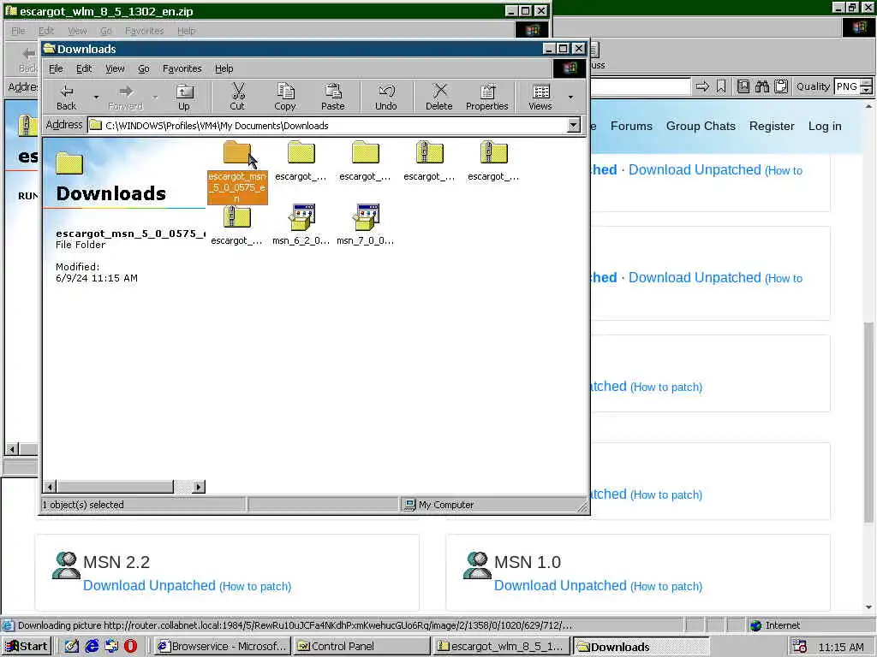The width and height of the screenshot is (877, 657).
Task: Click the zip window scrollbar left arrow
Action: pos(12,448)
